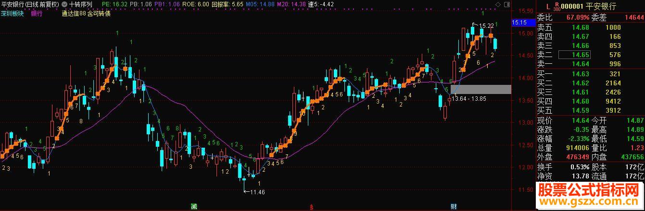The image size is (645, 211).
Task: Click the PB: 1.06 indicator value
Action: click(x=140, y=4)
